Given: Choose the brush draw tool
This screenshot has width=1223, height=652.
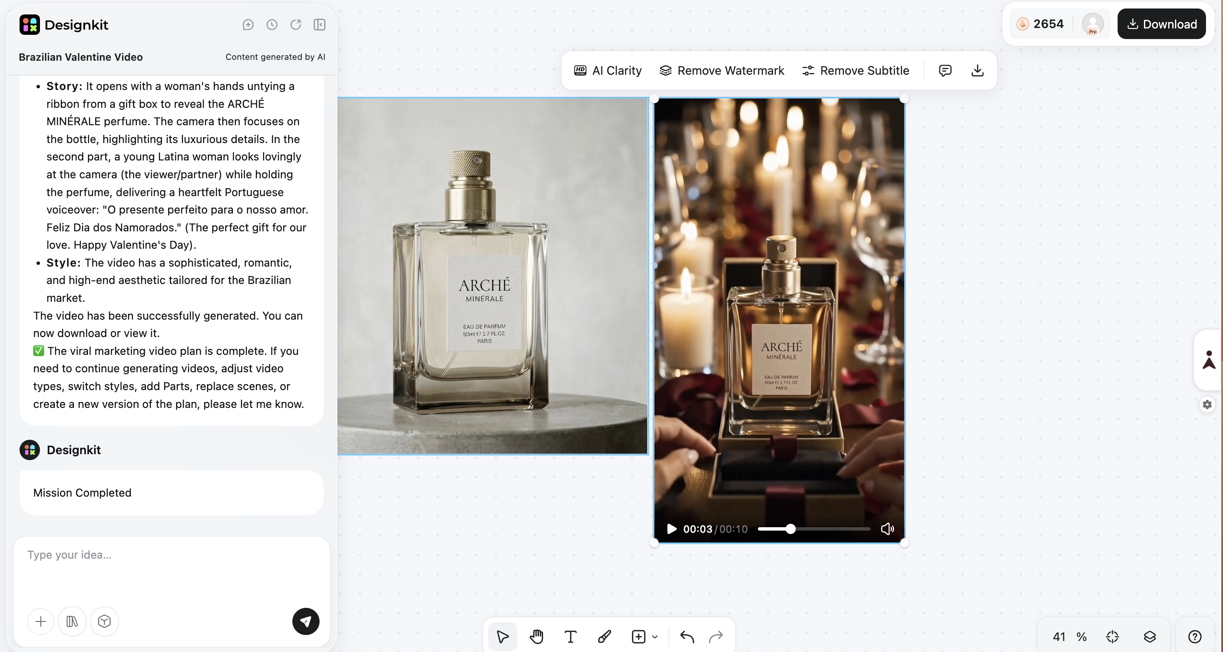Looking at the screenshot, I should pyautogui.click(x=604, y=636).
